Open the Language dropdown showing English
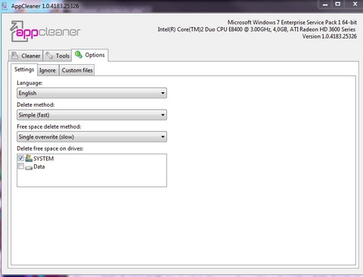The width and height of the screenshot is (363, 277). click(92, 93)
